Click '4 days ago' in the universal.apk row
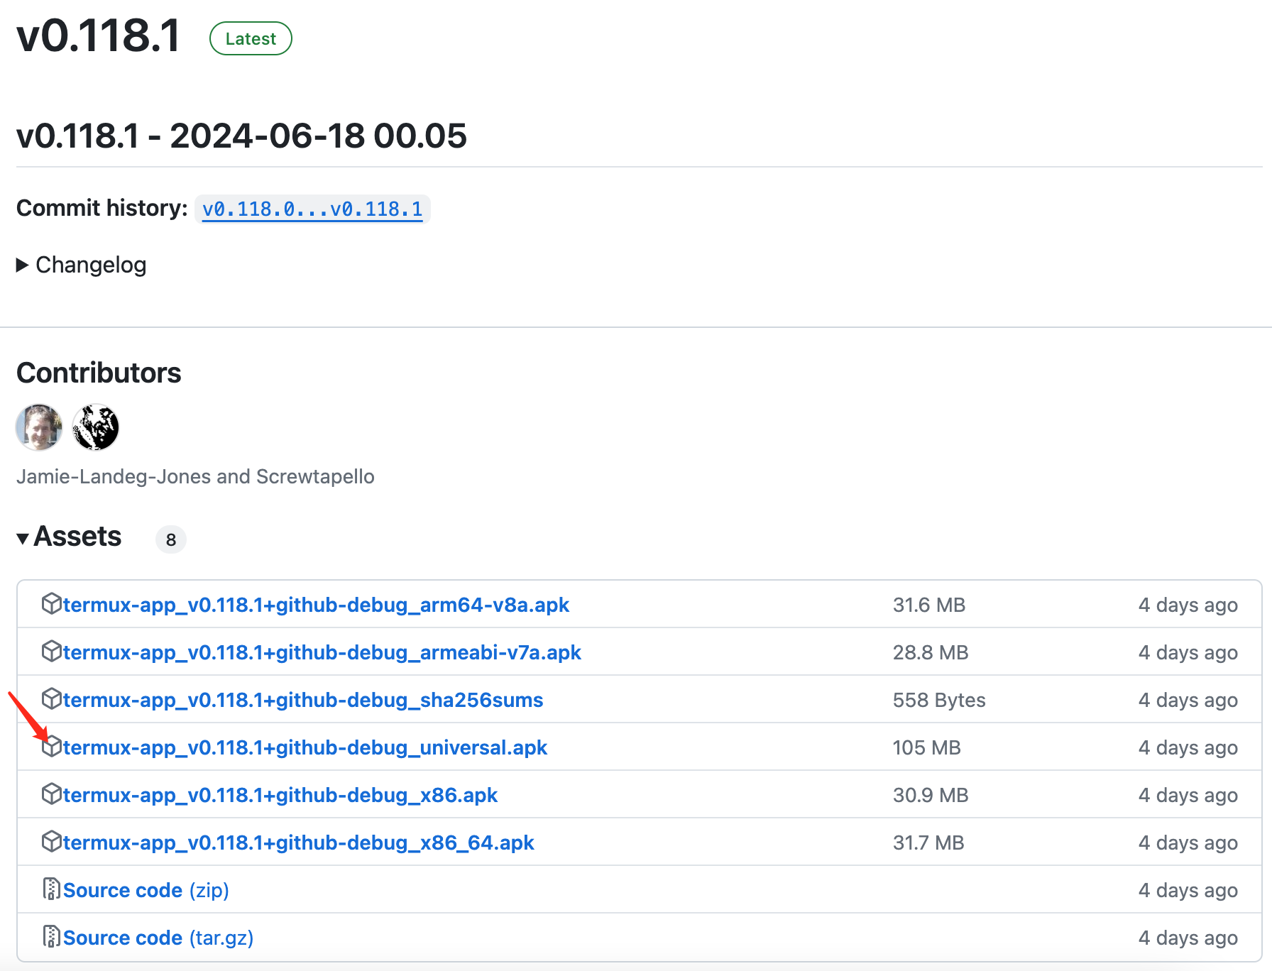Image resolution: width=1272 pixels, height=971 pixels. tap(1188, 747)
